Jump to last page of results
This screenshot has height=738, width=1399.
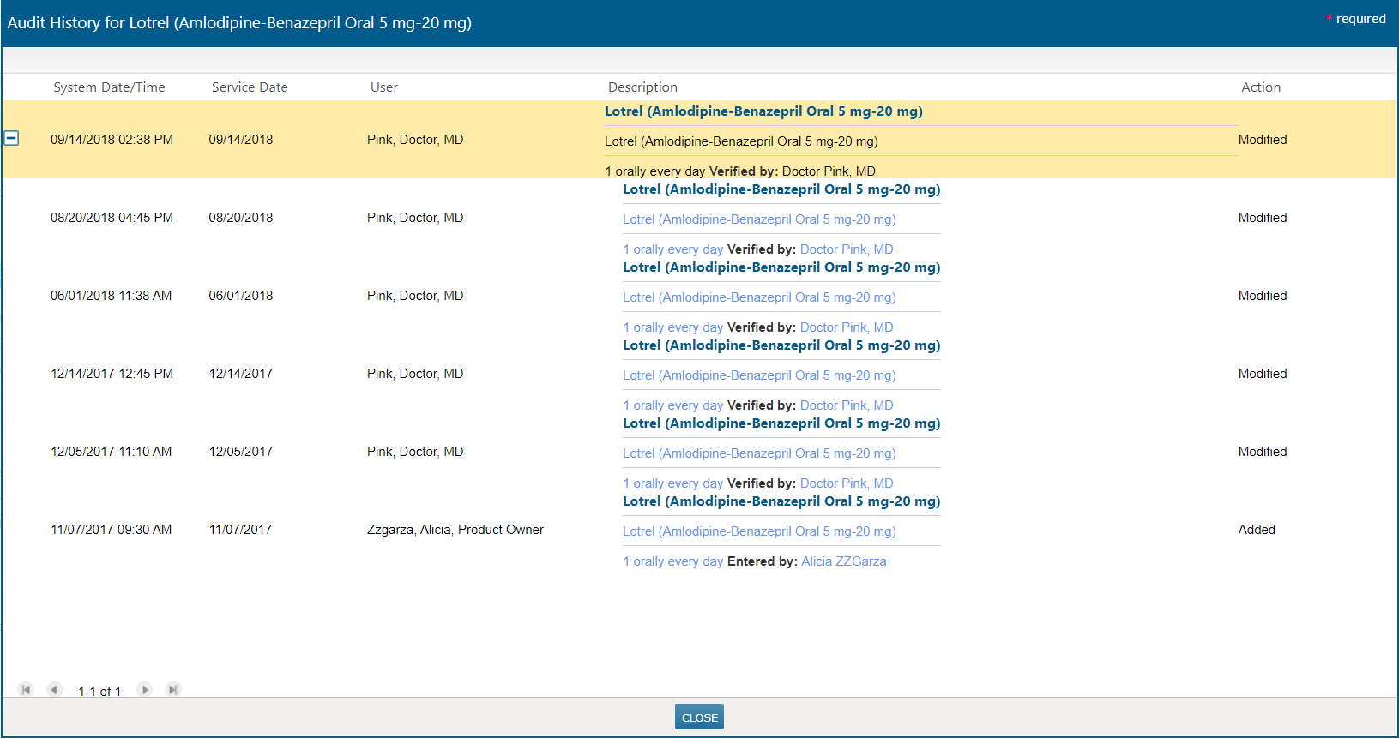pyautogui.click(x=173, y=690)
